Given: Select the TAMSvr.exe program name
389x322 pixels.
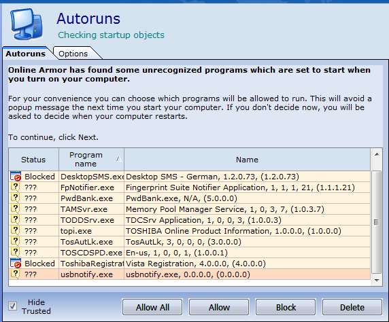Looking at the screenshot, I should click(84, 209).
